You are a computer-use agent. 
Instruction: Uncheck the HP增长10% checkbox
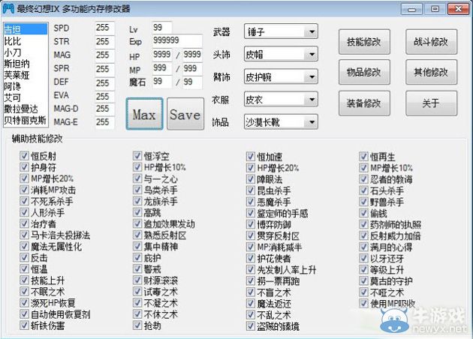[x=137, y=167]
